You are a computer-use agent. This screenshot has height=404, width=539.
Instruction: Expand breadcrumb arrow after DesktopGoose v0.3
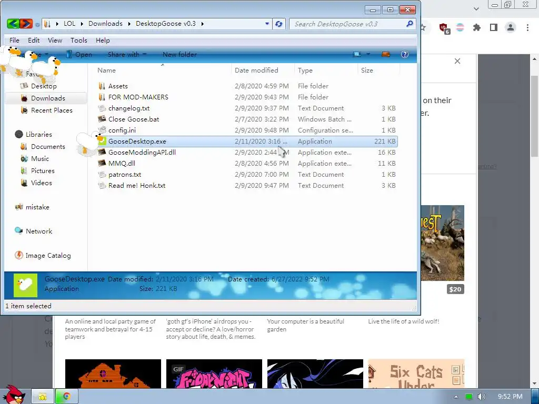pos(203,24)
